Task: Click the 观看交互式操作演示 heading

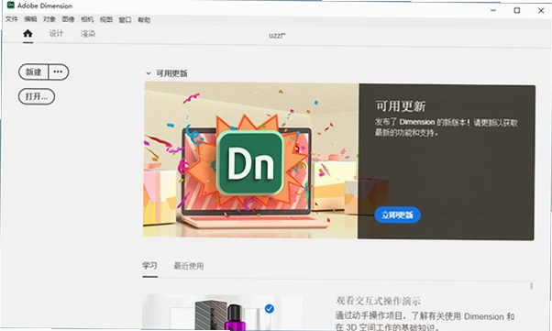Action: pyautogui.click(x=378, y=301)
